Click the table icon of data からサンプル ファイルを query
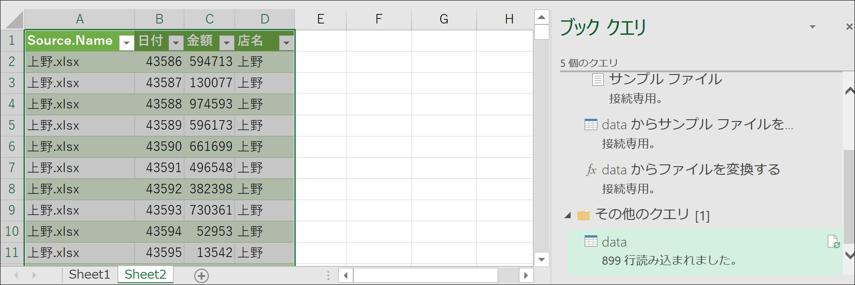855x285 pixels. click(x=591, y=124)
